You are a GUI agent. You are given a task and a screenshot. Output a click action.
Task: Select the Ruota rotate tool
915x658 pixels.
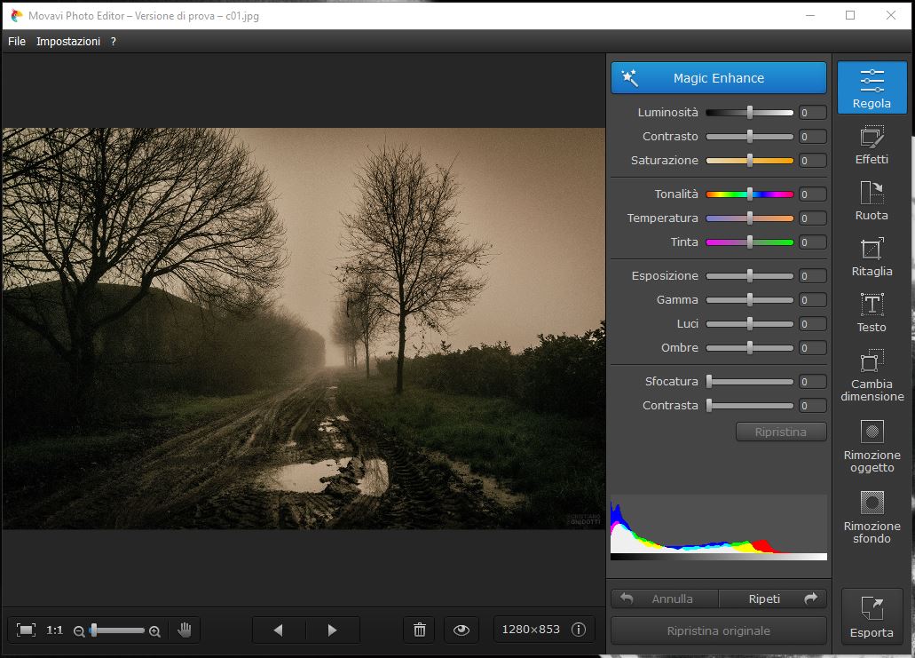872,201
